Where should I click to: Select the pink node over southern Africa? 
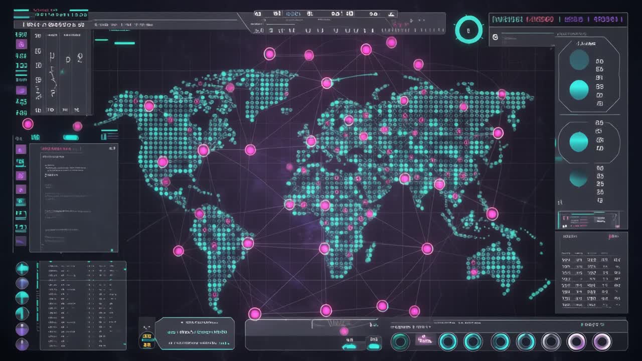[x=325, y=248]
